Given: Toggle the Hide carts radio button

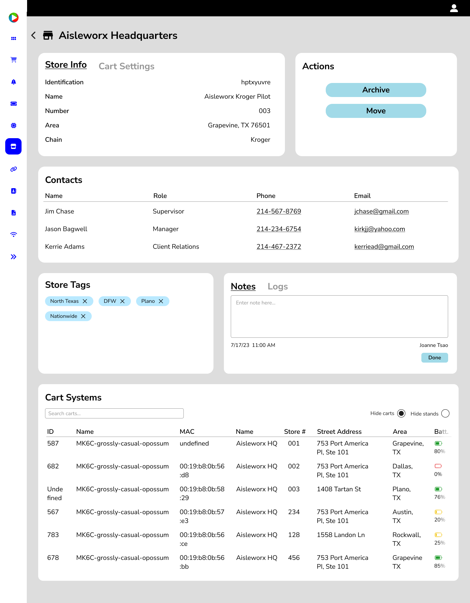Looking at the screenshot, I should 401,413.
